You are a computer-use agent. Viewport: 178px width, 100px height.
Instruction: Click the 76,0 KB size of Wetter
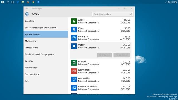[x=127, y=45]
